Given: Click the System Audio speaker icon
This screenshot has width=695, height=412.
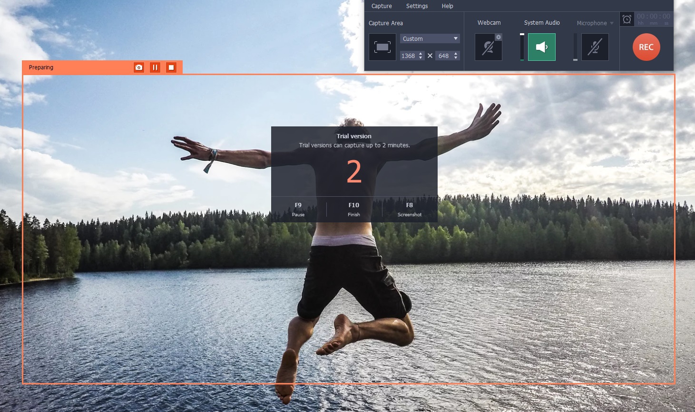Looking at the screenshot, I should tap(542, 47).
